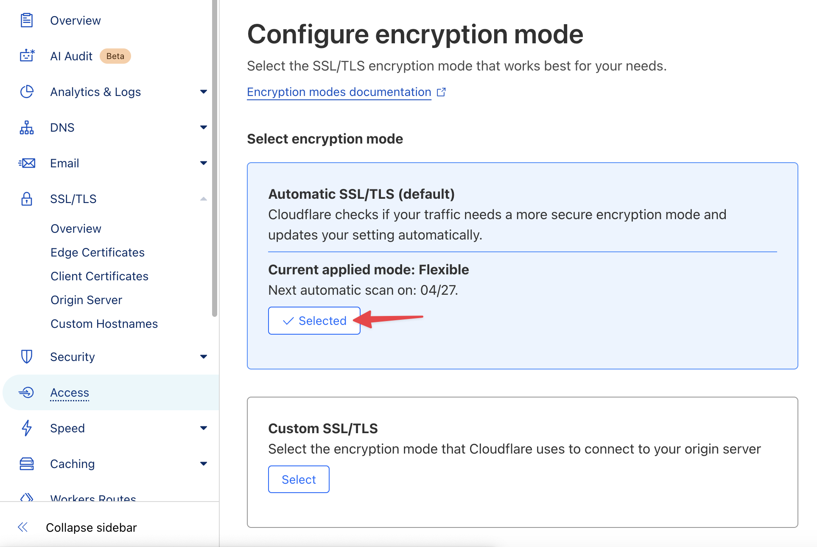Click the Automatic SSL/TLS (default) heading
Viewport: 817px width, 547px height.
[361, 194]
